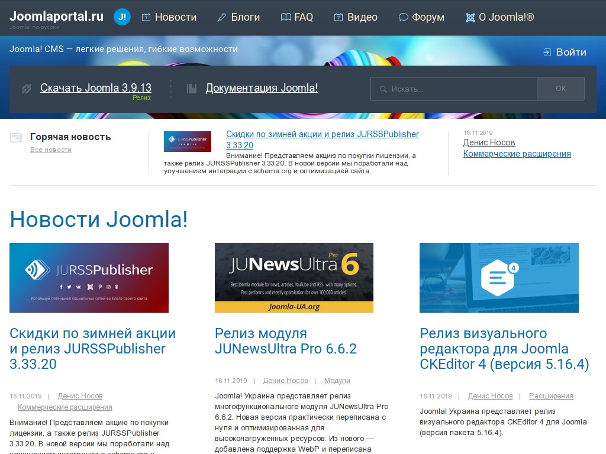Open the О Joomla!® menu item
The height and width of the screenshot is (454, 606).
click(x=507, y=17)
